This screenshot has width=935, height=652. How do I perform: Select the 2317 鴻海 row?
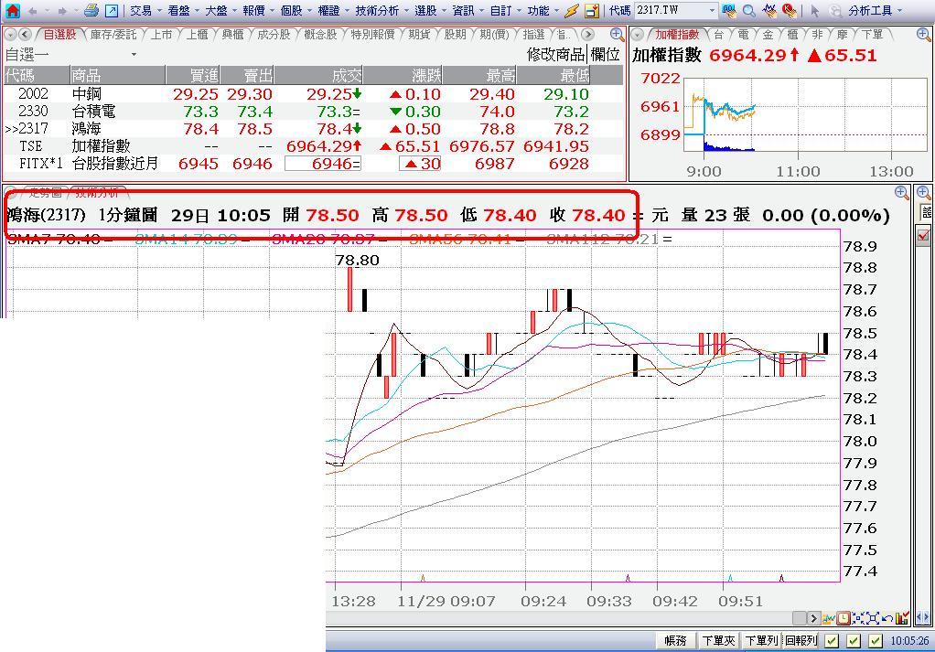click(x=313, y=128)
